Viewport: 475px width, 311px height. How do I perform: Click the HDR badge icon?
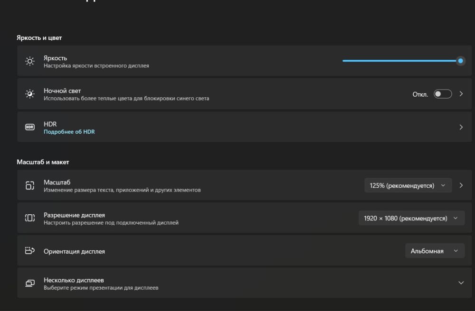pyautogui.click(x=29, y=127)
